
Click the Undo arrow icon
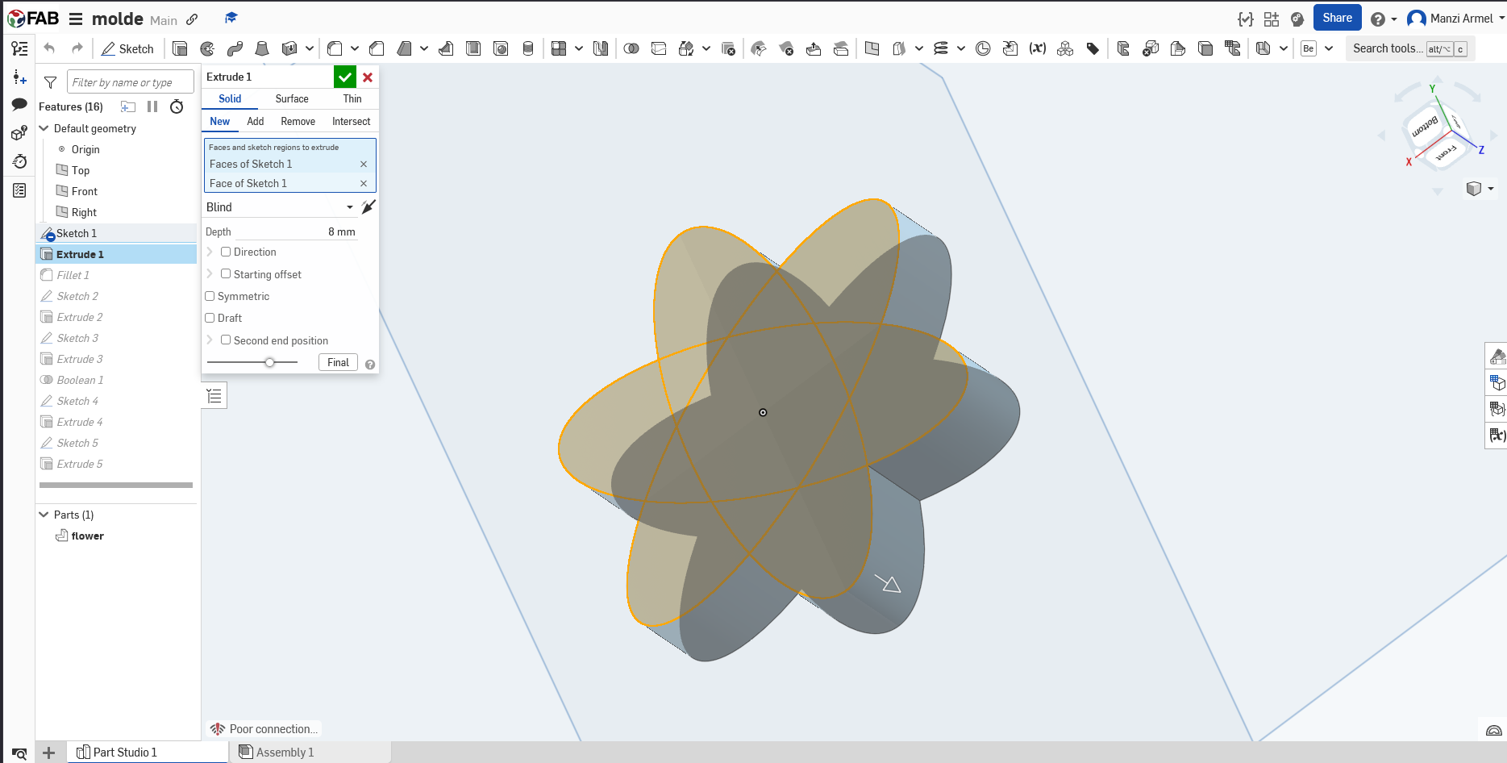pos(49,48)
